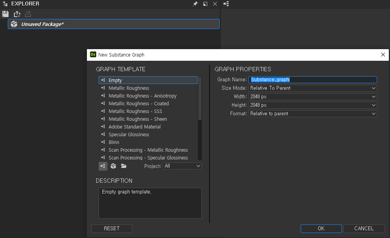390x238 pixels.
Task: Open the Format dropdown
Action: click(313, 113)
